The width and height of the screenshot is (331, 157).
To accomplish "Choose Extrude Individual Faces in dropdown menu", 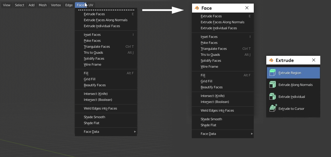I will (106, 26).
